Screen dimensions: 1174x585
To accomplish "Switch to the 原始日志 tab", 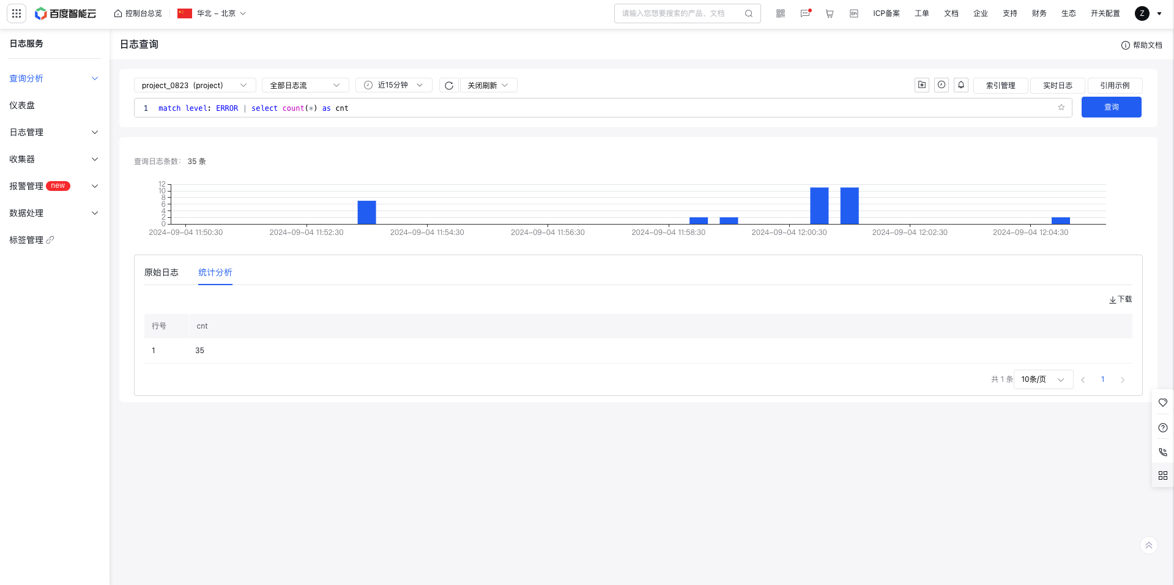I will pyautogui.click(x=162, y=272).
